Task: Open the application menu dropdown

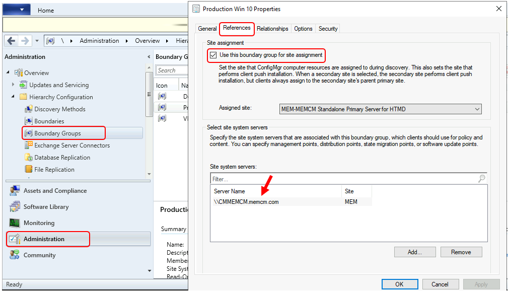Action: click(x=17, y=10)
